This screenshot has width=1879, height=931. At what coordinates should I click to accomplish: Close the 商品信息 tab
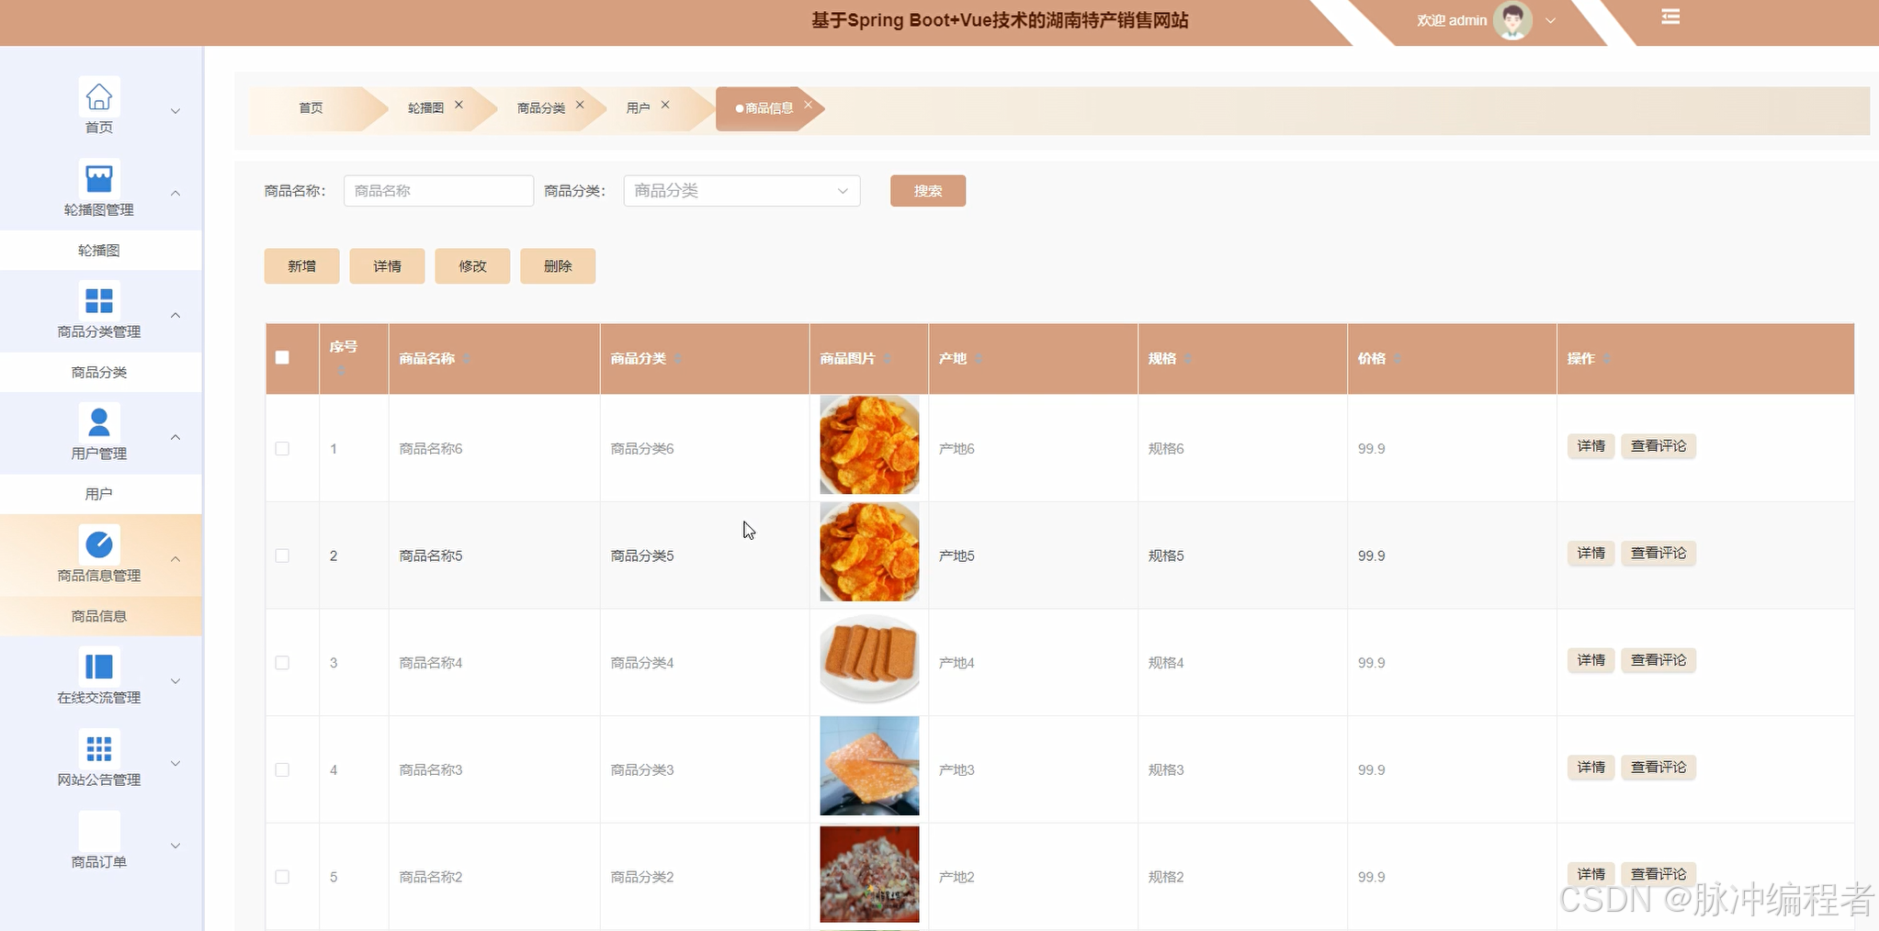pyautogui.click(x=809, y=105)
